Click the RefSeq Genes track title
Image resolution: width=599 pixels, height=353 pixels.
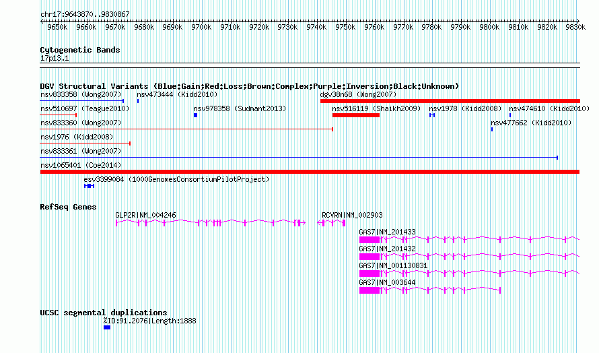[x=68, y=207]
